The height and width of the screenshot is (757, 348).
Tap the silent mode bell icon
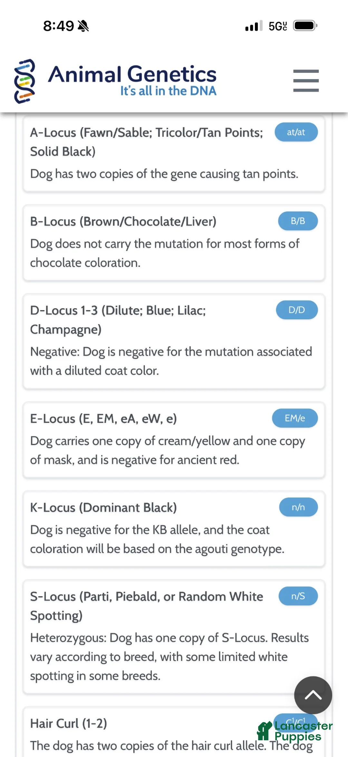(83, 26)
